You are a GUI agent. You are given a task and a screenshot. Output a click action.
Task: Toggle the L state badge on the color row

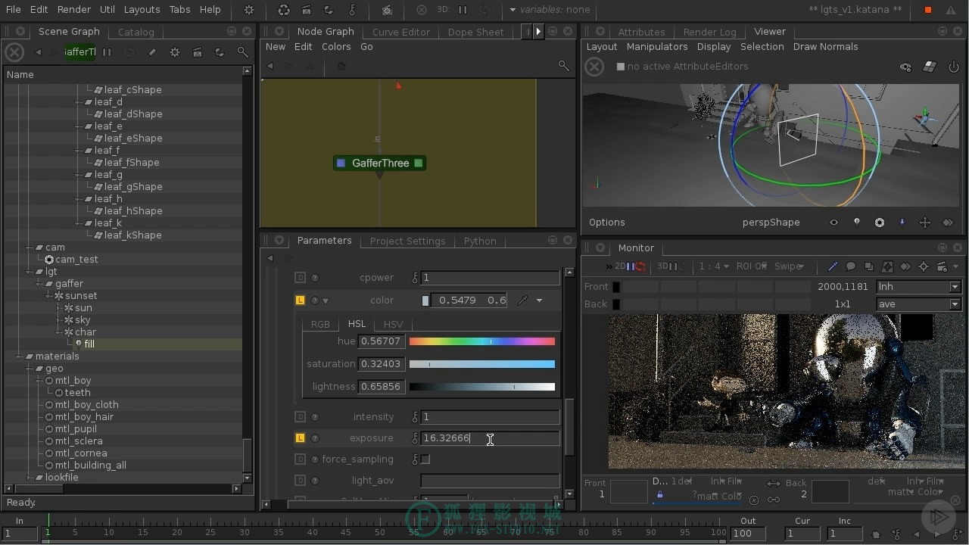click(x=300, y=301)
